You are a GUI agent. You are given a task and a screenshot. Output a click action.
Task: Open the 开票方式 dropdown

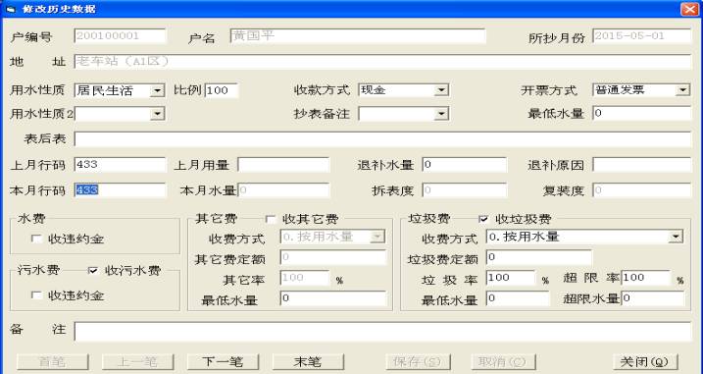tap(682, 90)
